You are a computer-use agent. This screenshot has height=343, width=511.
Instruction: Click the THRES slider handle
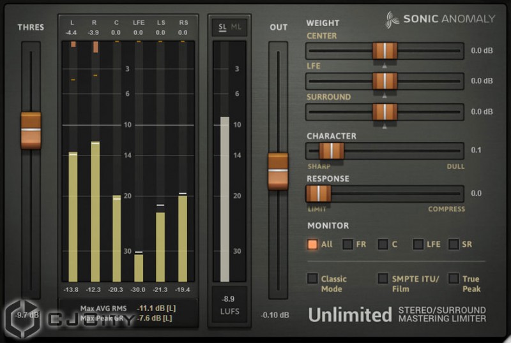tap(31, 130)
